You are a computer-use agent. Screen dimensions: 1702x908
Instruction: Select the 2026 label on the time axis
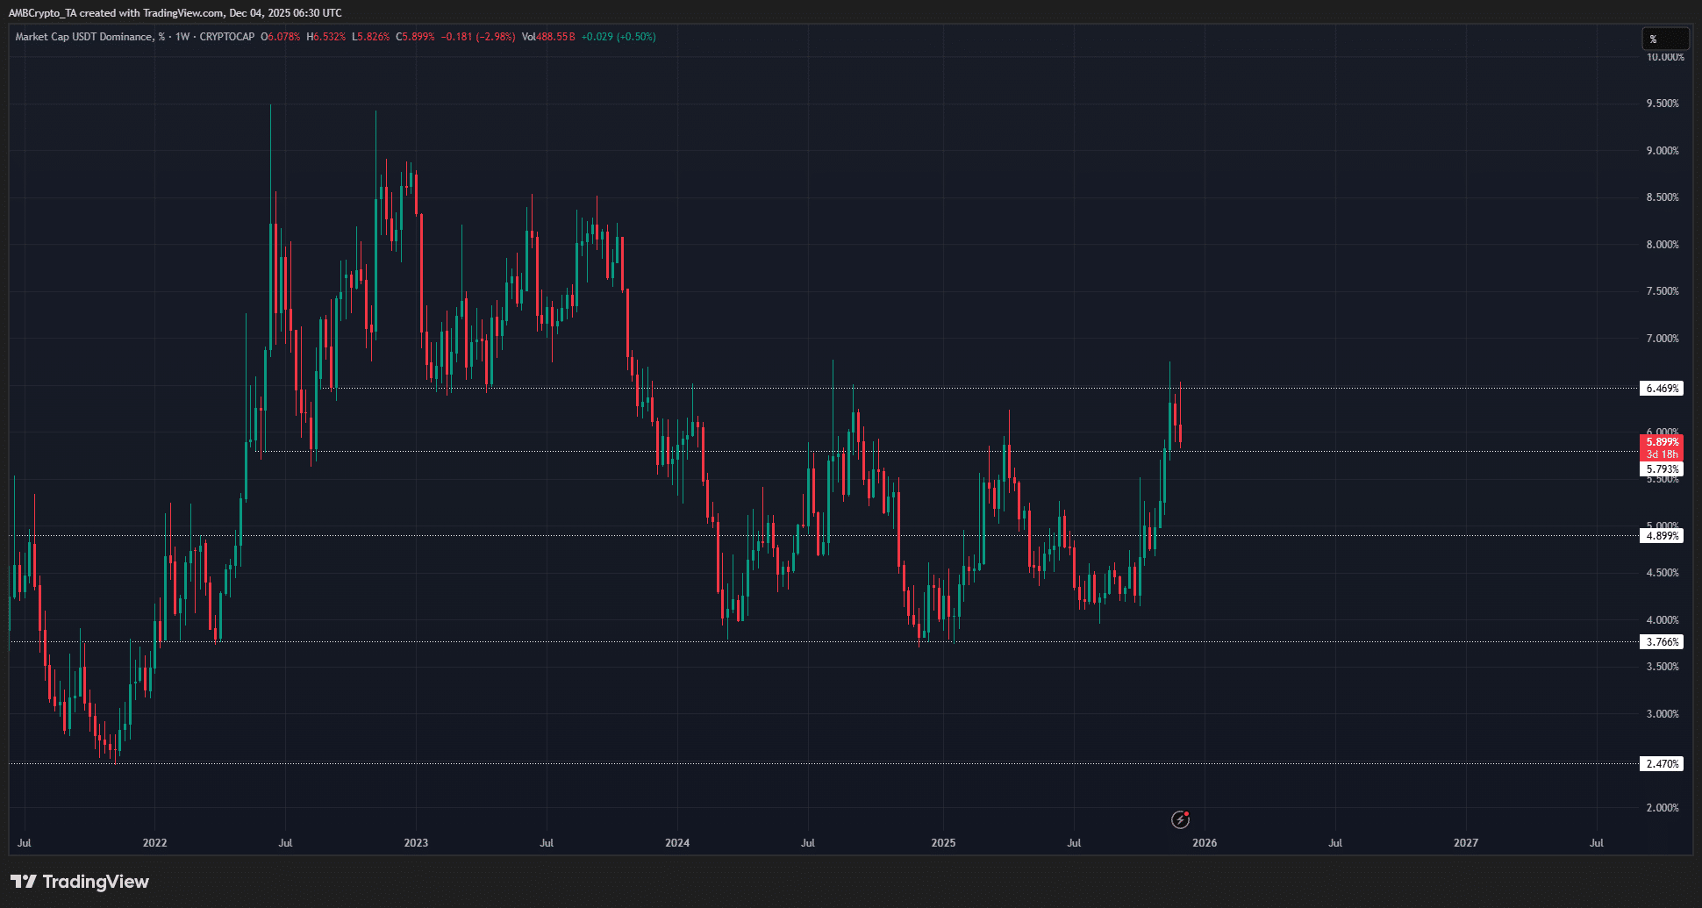coord(1205,842)
